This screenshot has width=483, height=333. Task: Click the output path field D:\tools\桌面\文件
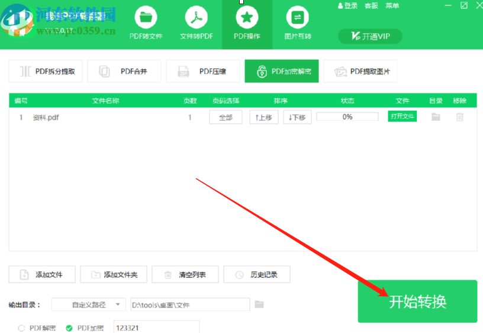(x=190, y=305)
